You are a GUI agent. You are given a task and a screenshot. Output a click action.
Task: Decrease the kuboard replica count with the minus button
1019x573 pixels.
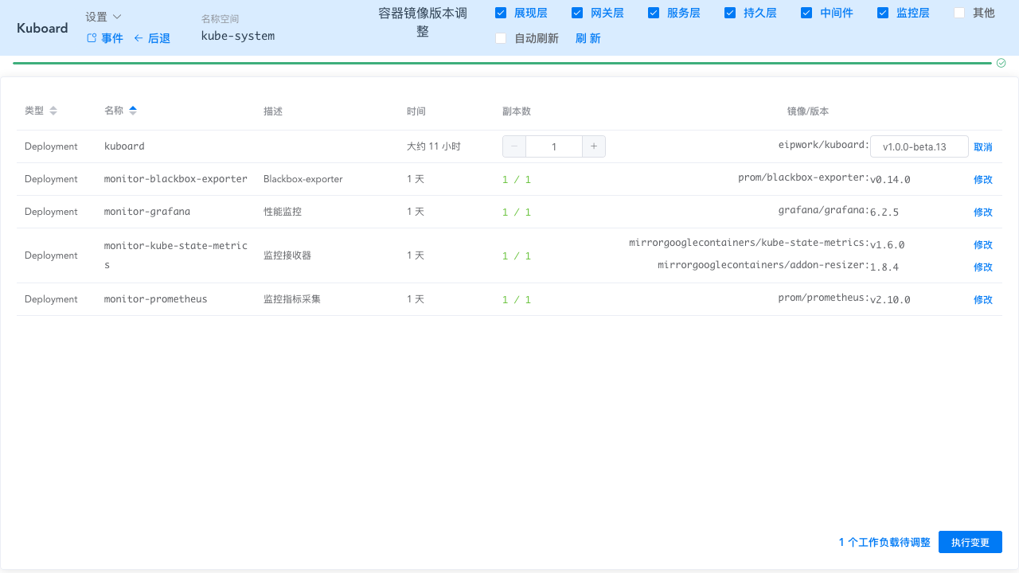pyautogui.click(x=514, y=146)
